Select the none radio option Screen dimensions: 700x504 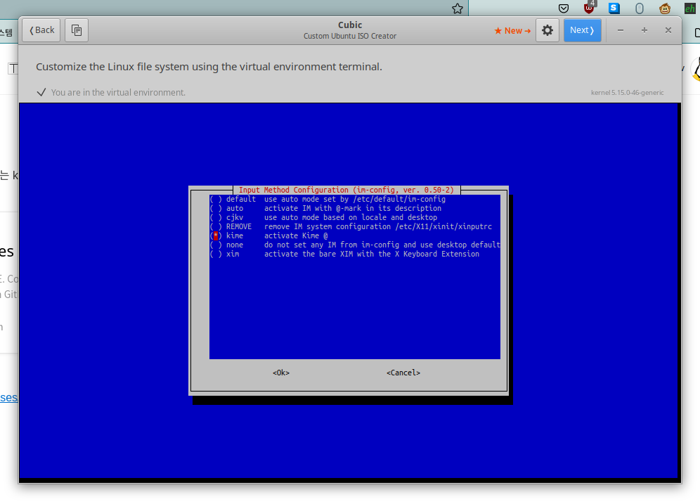[216, 245]
